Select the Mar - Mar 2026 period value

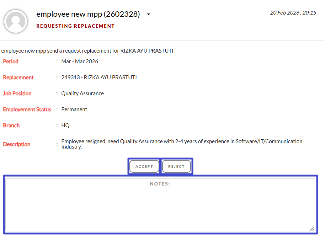point(80,61)
